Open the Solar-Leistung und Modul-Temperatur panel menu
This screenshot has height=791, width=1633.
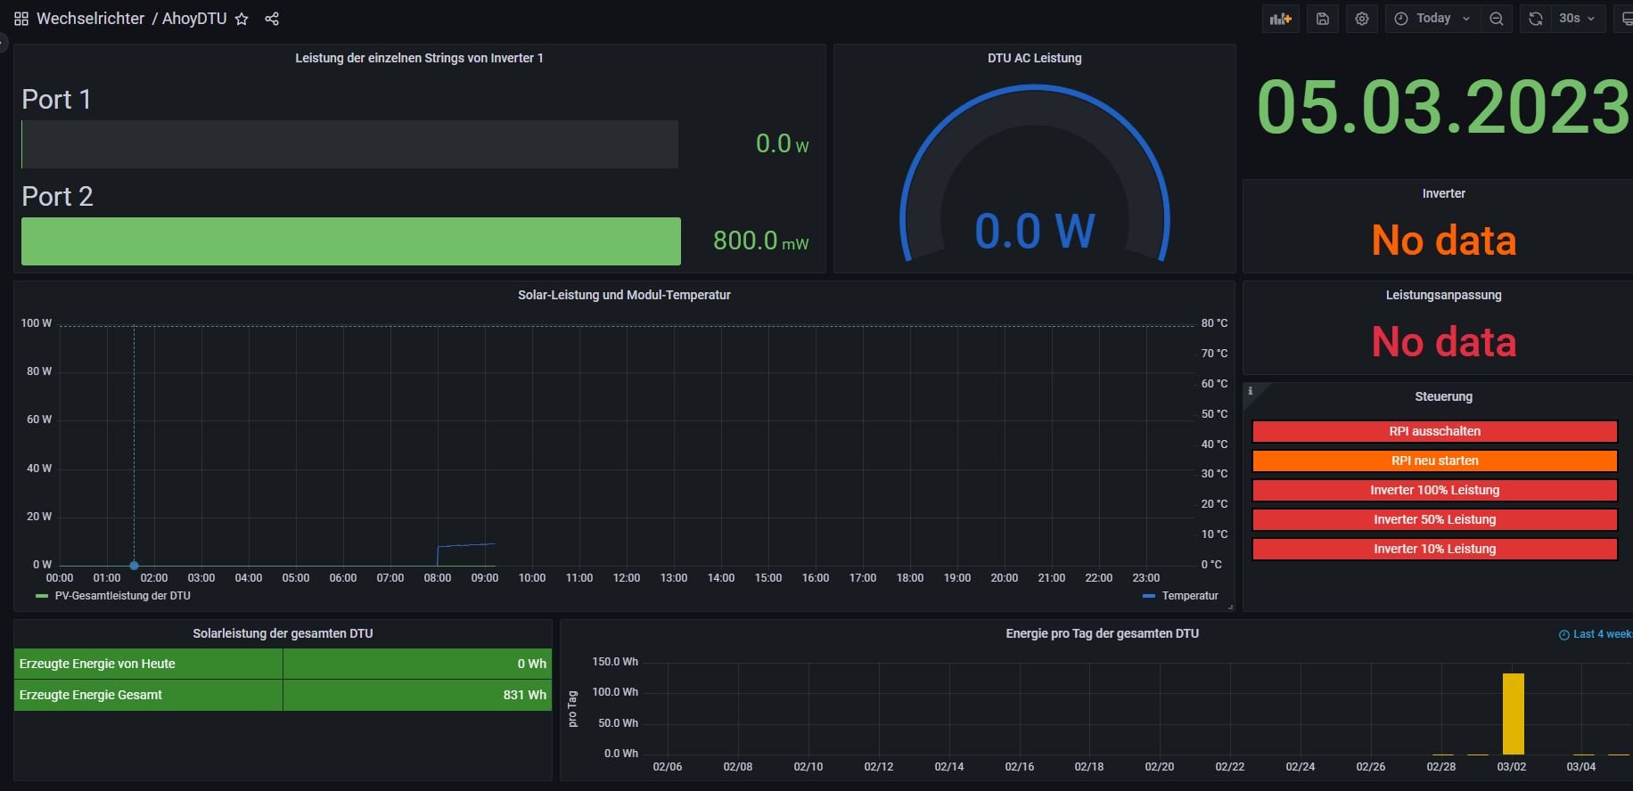pos(624,295)
